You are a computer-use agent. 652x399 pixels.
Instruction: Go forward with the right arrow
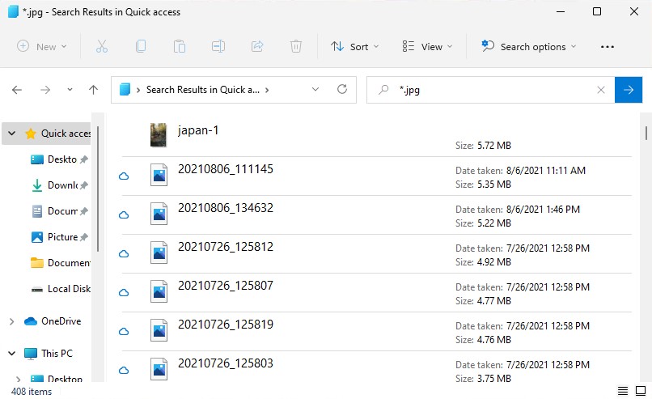pyautogui.click(x=45, y=90)
